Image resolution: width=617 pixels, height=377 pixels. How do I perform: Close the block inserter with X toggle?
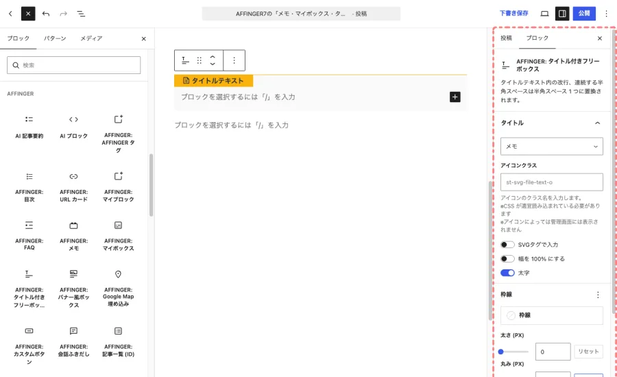pyautogui.click(x=28, y=14)
